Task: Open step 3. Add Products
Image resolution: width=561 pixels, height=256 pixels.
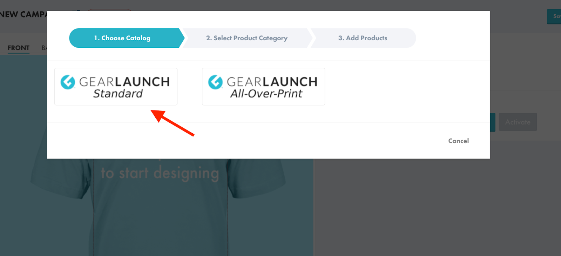Action: 363,38
